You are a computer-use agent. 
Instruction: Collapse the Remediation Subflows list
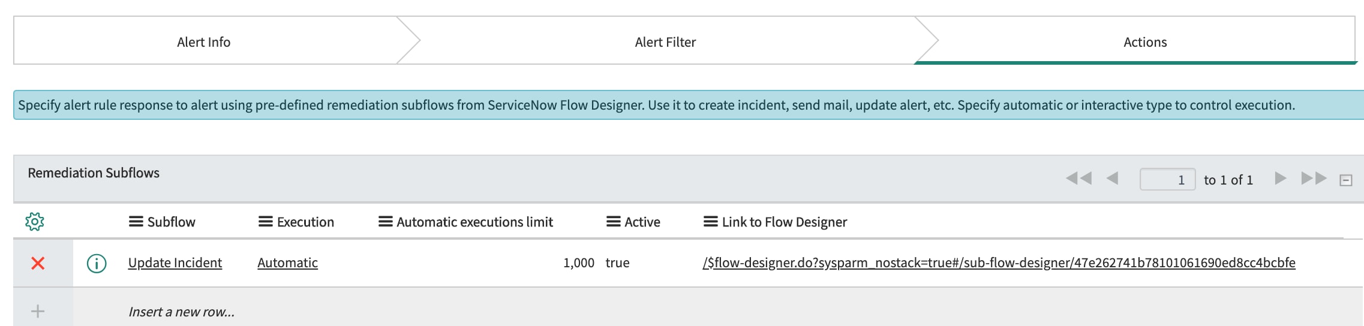pyautogui.click(x=1346, y=180)
